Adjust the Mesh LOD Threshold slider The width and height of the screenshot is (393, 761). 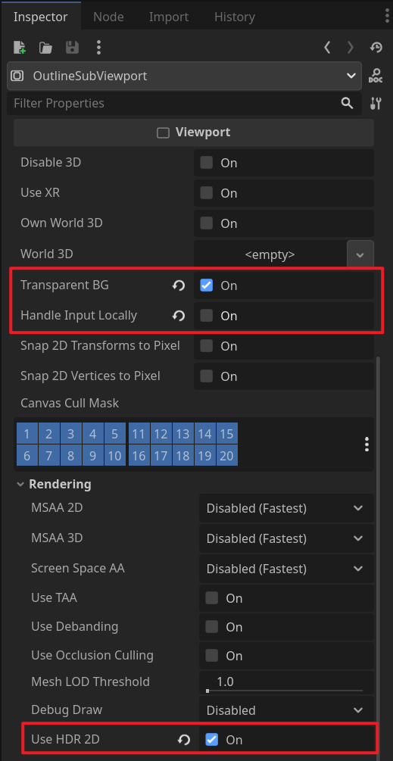285,690
